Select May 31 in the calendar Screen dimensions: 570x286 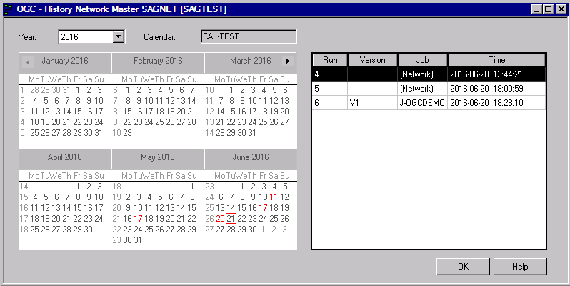point(138,240)
